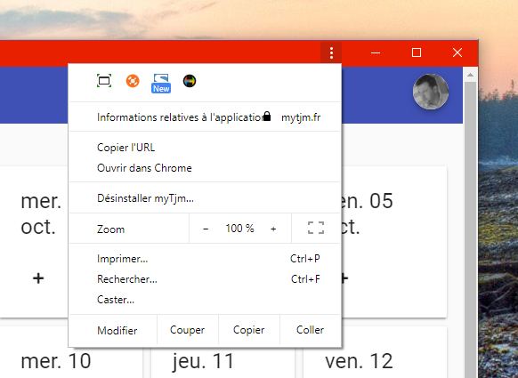Click the lock icon next to mytjm.fr
518x378 pixels.
[267, 117]
